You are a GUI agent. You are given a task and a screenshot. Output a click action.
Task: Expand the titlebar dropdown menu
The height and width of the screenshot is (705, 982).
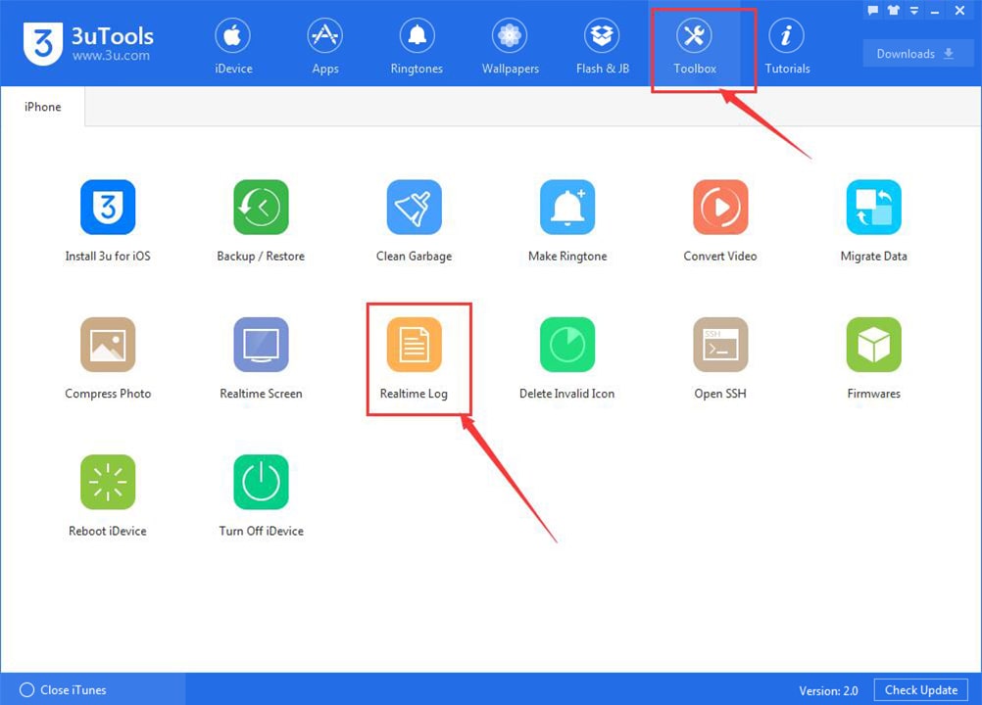914,11
